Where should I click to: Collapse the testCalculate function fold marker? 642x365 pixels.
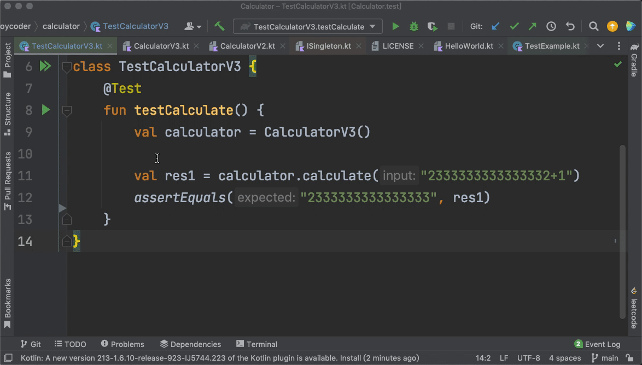pos(67,110)
